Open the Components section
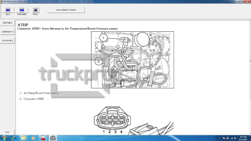Screen dimensions: 251x141 tap(7, 32)
